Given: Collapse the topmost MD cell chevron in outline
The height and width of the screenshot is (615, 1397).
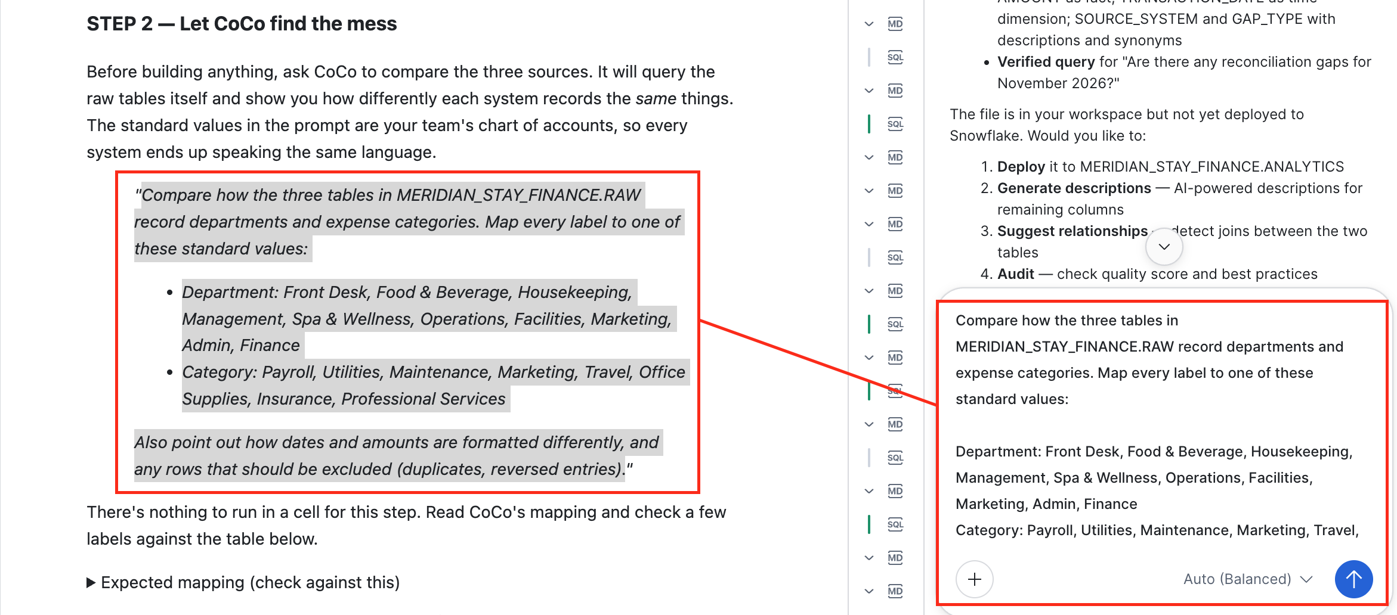Looking at the screenshot, I should (869, 24).
